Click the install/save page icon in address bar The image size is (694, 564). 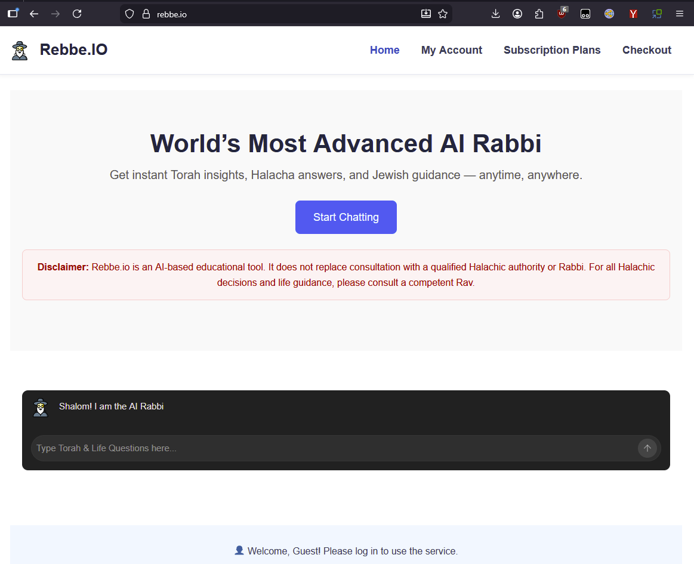426,14
